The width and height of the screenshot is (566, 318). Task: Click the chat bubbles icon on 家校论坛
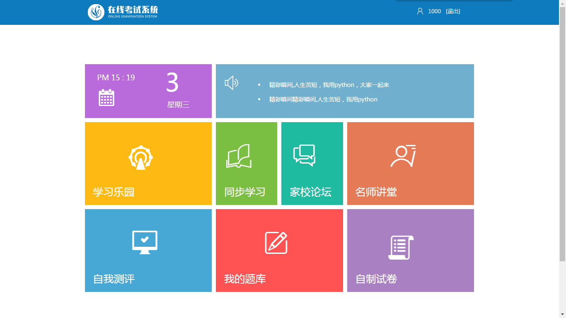tap(305, 155)
